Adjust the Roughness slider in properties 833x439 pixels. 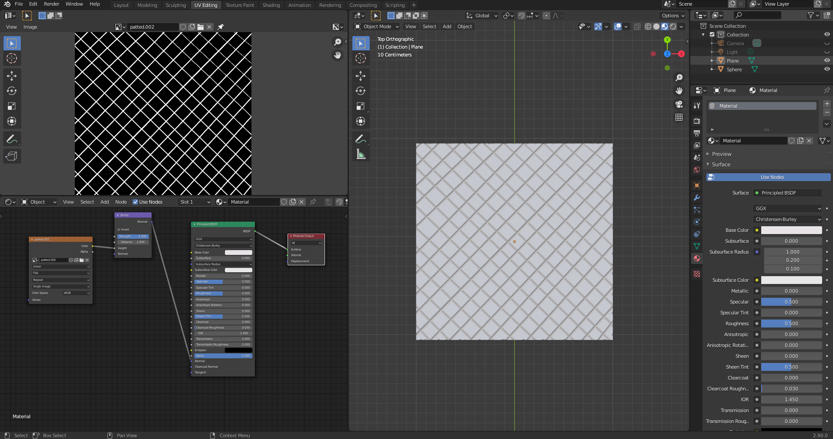791,323
